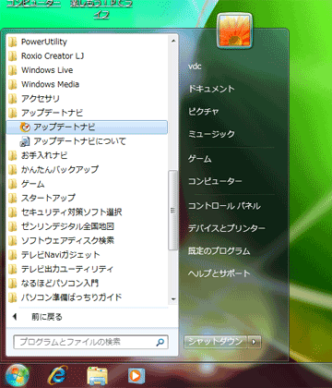Open コントロール パネル
Screen dimensions: 332x388
224,206
